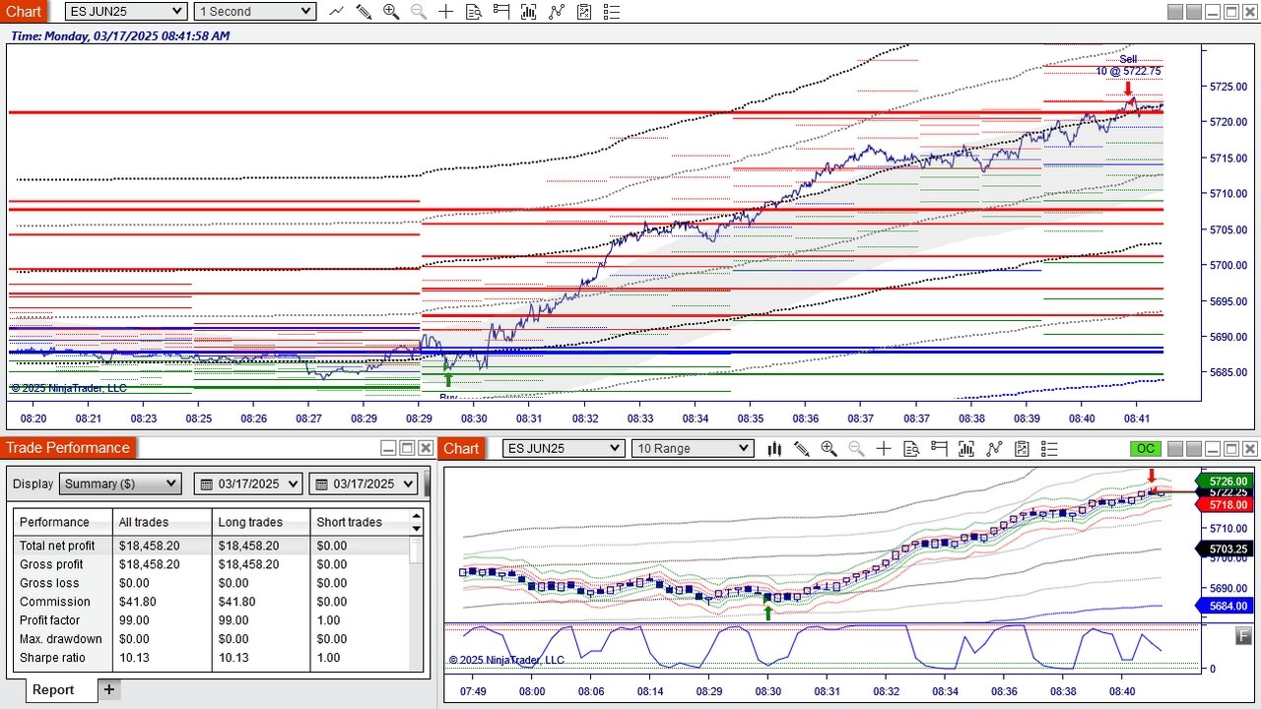Open indicators icon in bottom chart toolbar
This screenshot has width=1261, height=709.
tap(994, 448)
